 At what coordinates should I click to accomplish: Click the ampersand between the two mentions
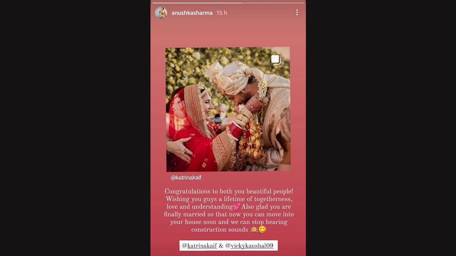point(221,246)
